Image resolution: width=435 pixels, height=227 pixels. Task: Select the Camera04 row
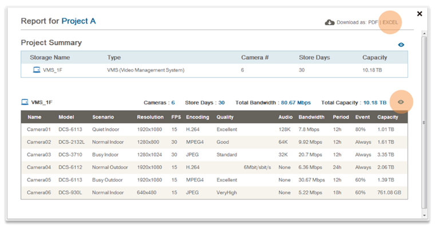214,168
